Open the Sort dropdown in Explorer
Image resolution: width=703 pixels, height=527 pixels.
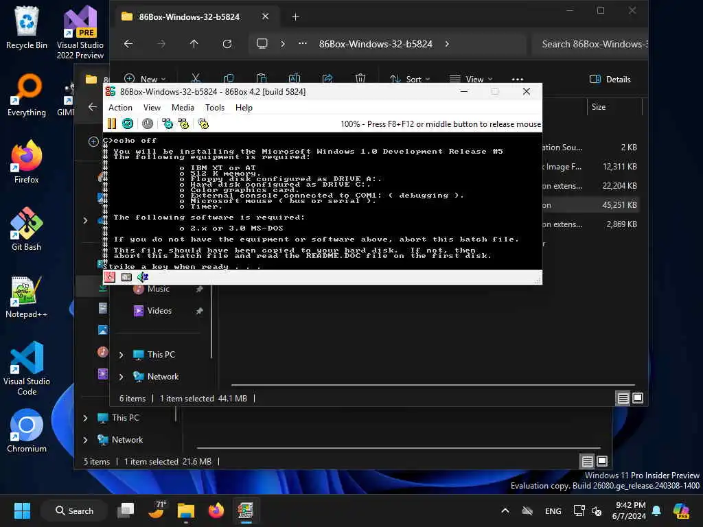410,80
